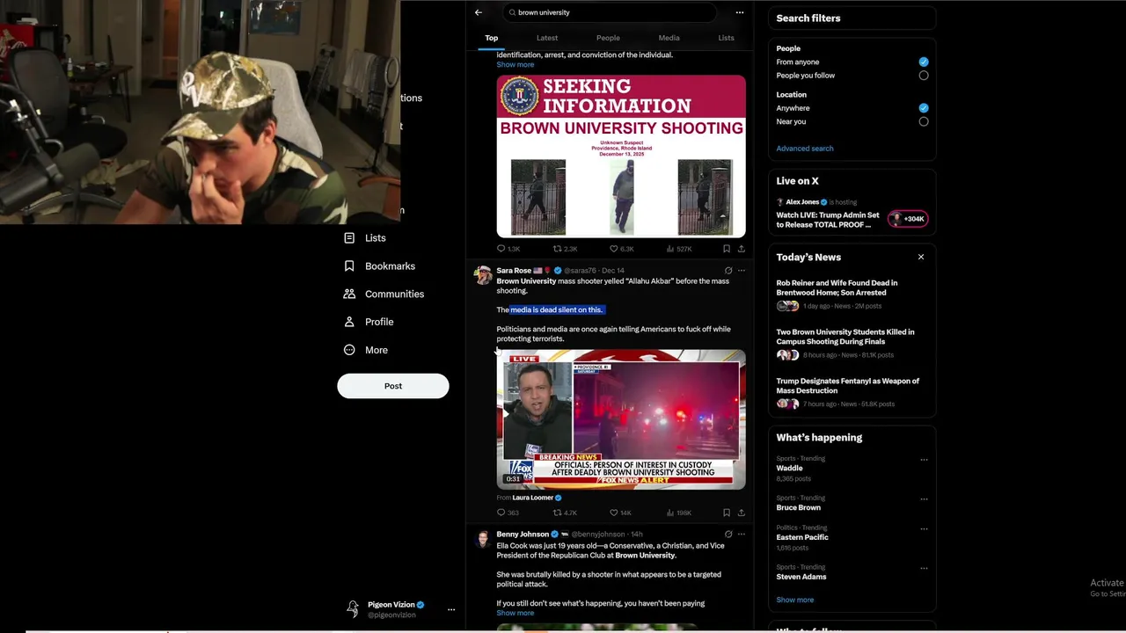Select From anyone radio option
Image resolution: width=1126 pixels, height=633 pixels.
924,62
